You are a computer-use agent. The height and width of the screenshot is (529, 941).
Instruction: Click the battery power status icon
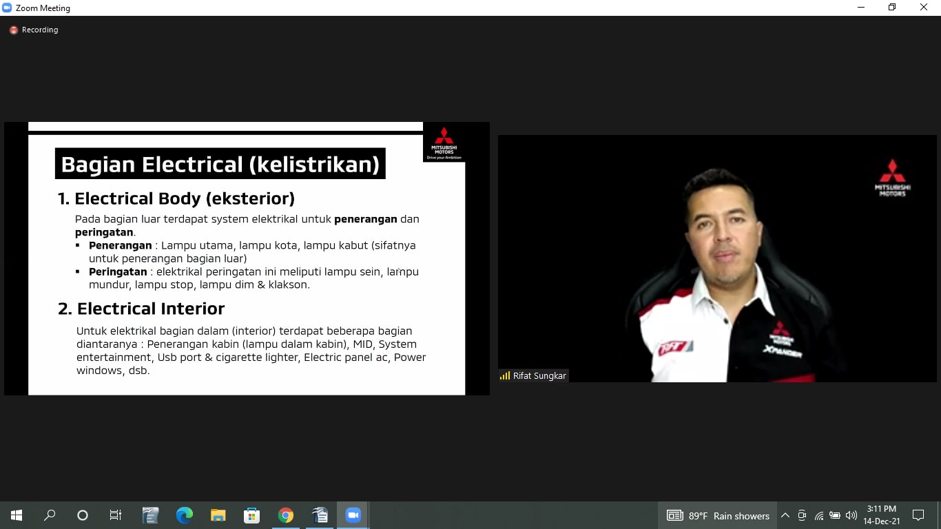(x=835, y=515)
